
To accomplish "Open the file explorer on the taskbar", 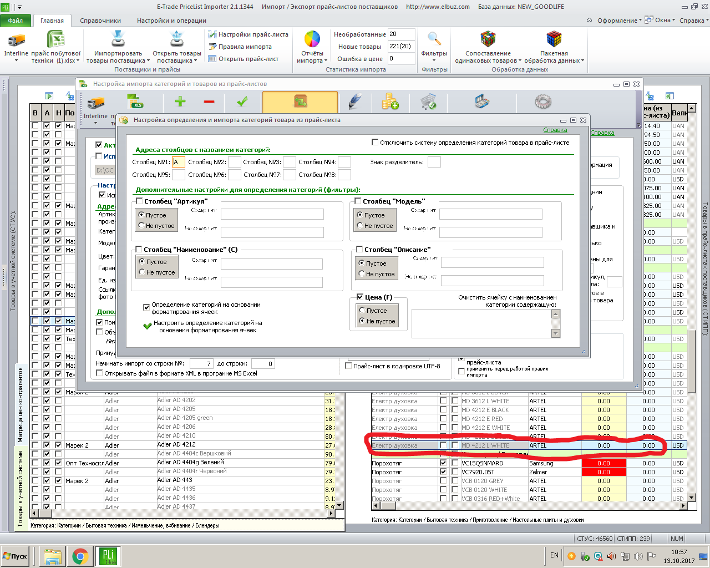I will pos(53,556).
